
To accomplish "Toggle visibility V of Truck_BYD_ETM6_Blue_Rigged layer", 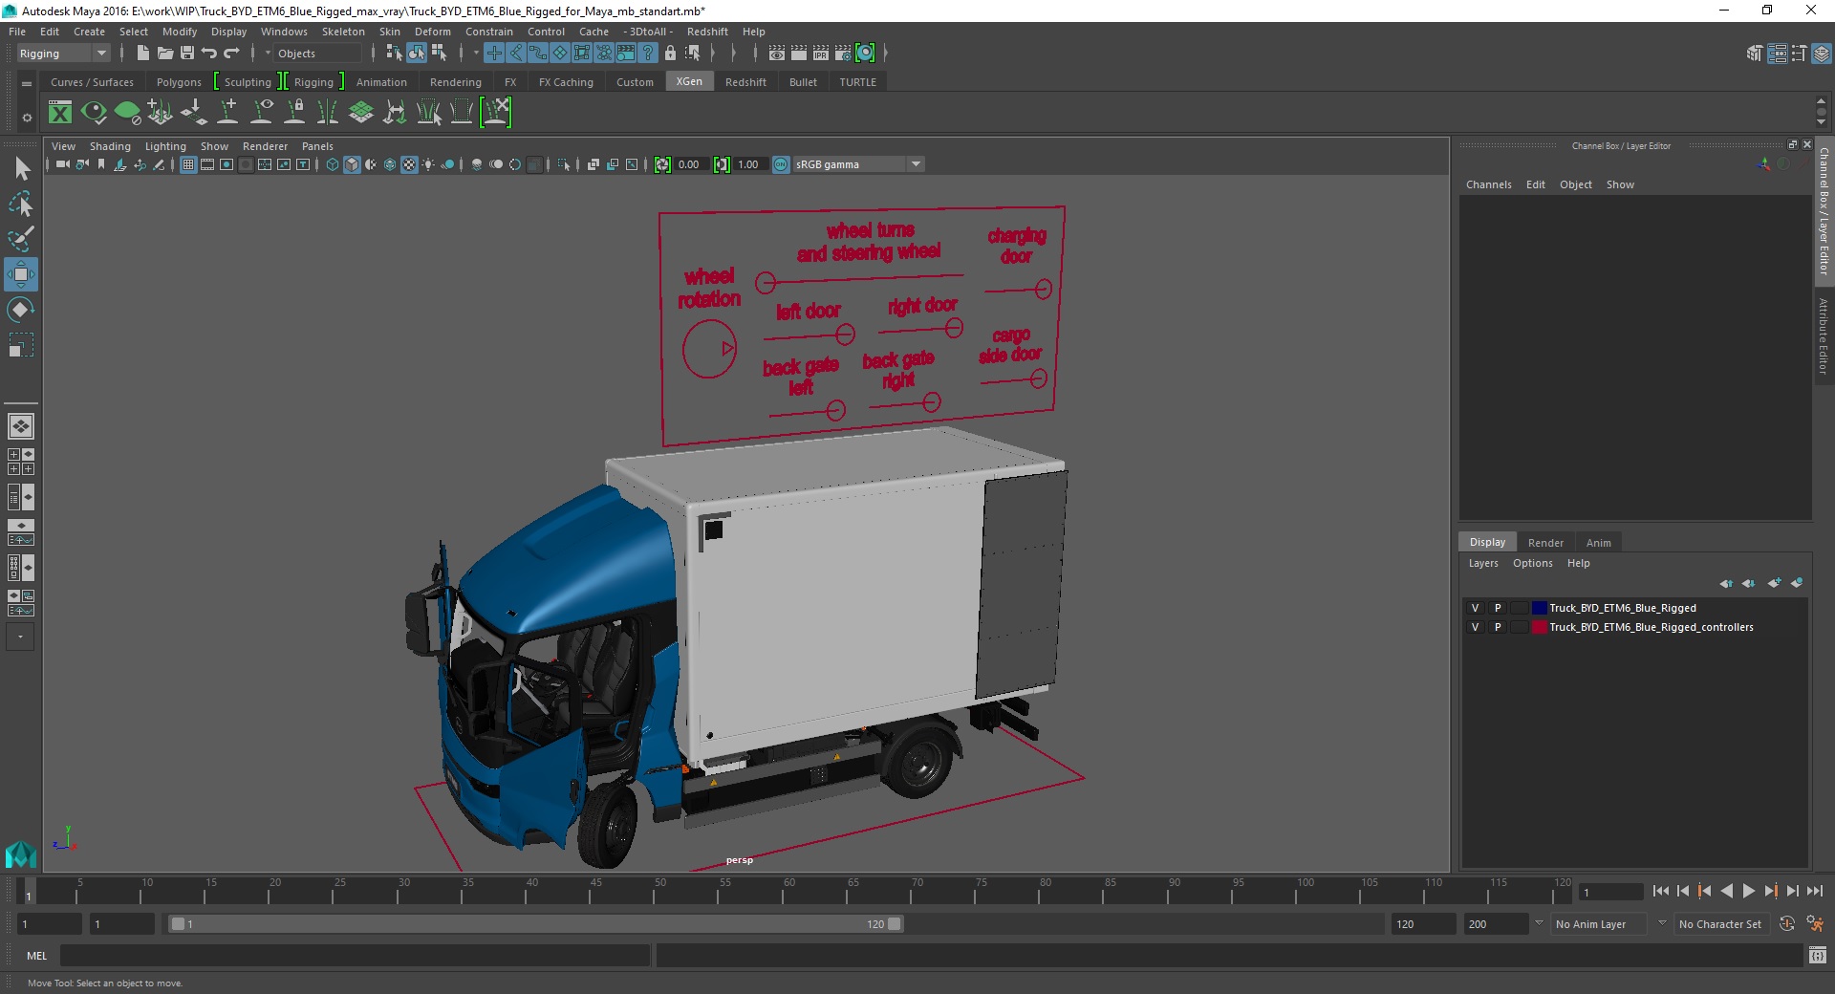I will [1475, 608].
